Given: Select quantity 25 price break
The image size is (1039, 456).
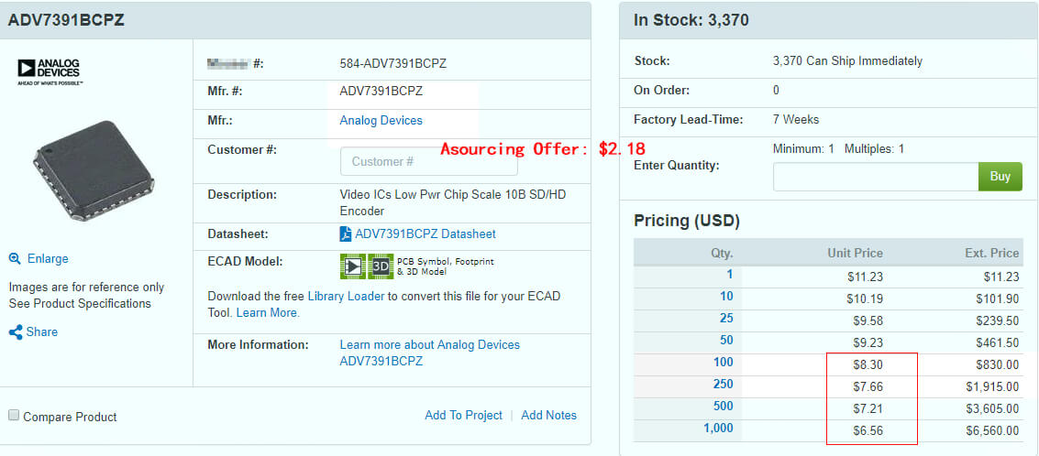Looking at the screenshot, I should [727, 319].
